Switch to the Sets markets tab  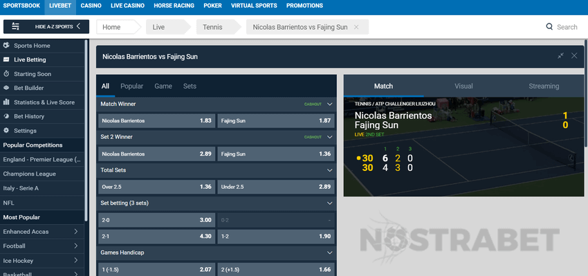coord(190,86)
